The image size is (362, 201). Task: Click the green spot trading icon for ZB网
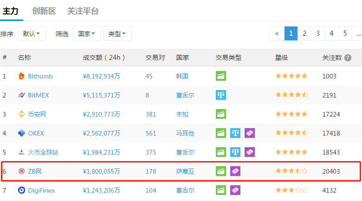pos(221,171)
